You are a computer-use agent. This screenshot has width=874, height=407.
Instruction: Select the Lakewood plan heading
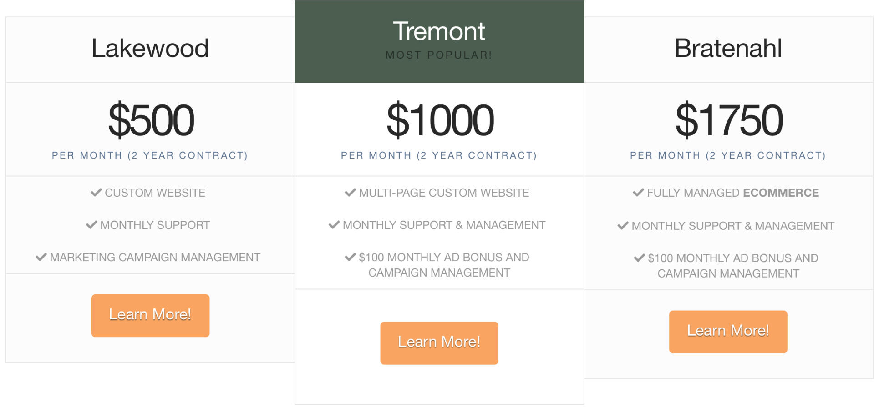click(x=150, y=48)
